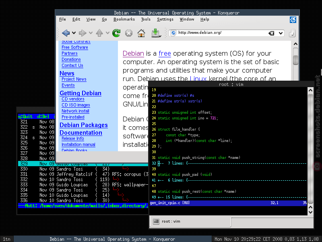Click the gen_init_cpio.c status line in vim
322x242 pixels.
pyautogui.click(x=228, y=203)
